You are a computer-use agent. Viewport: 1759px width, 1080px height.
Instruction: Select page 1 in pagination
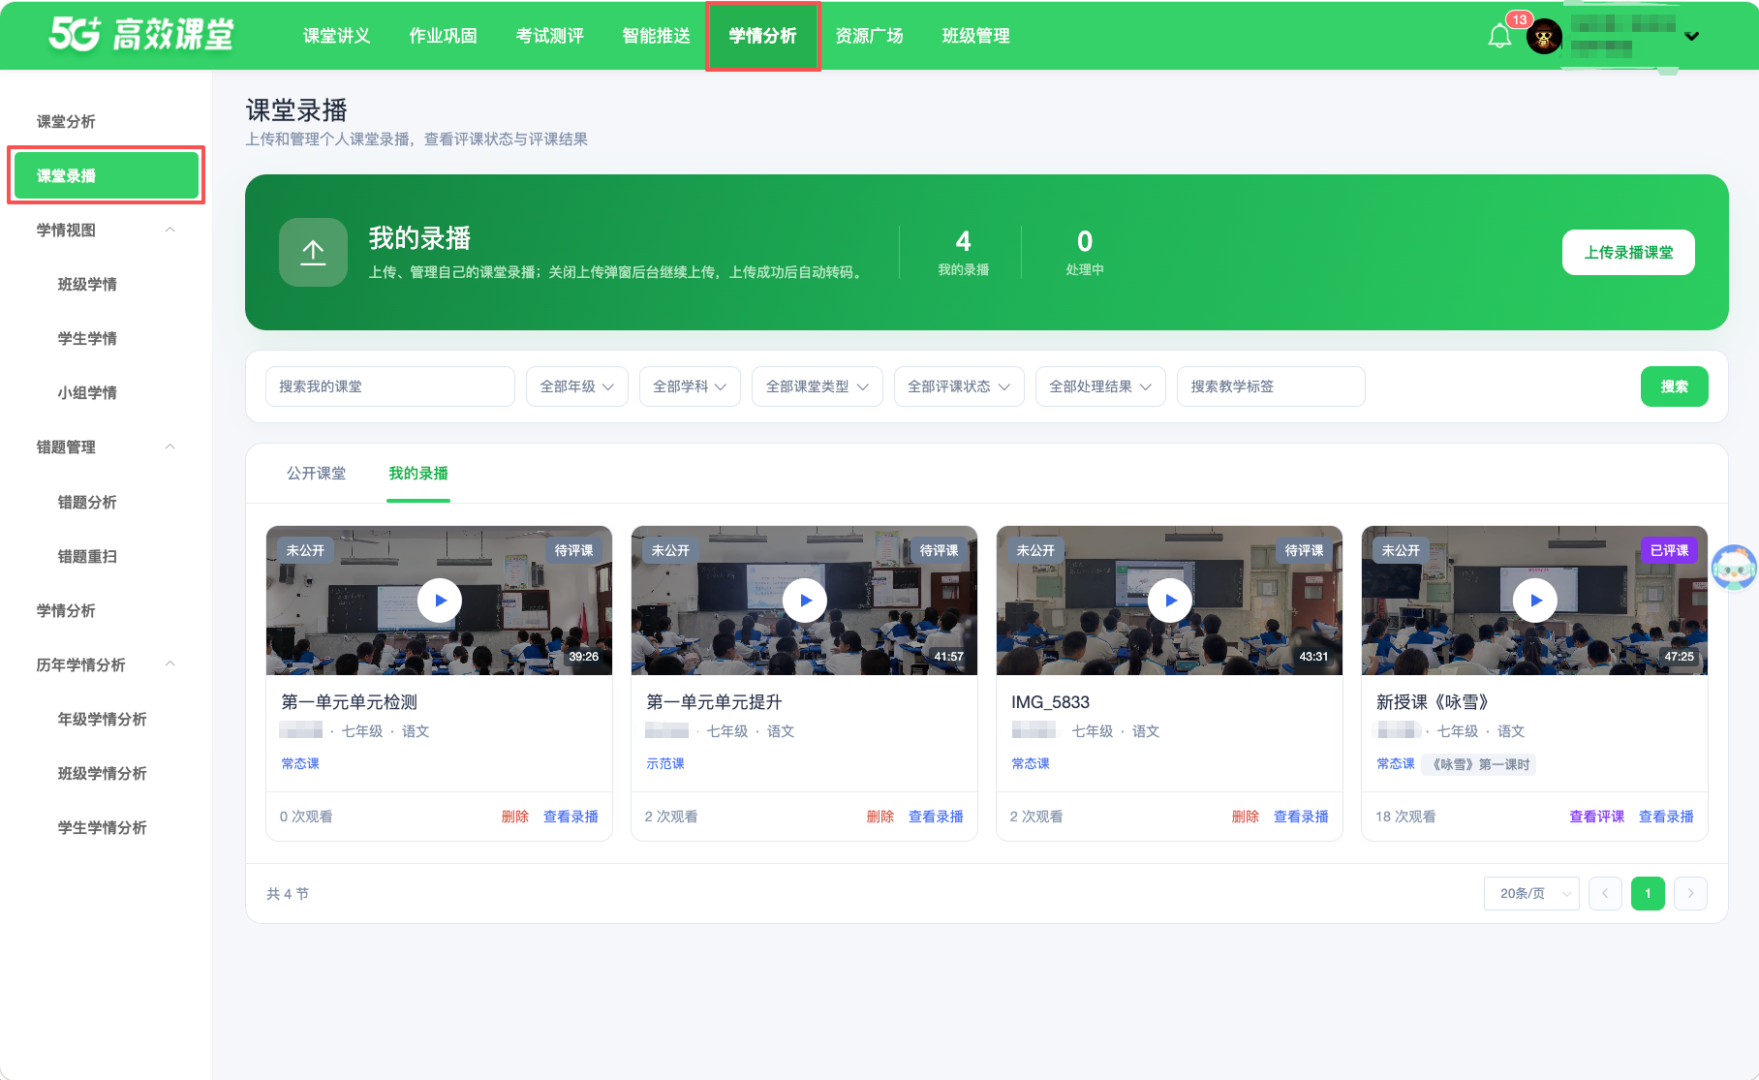(x=1648, y=893)
